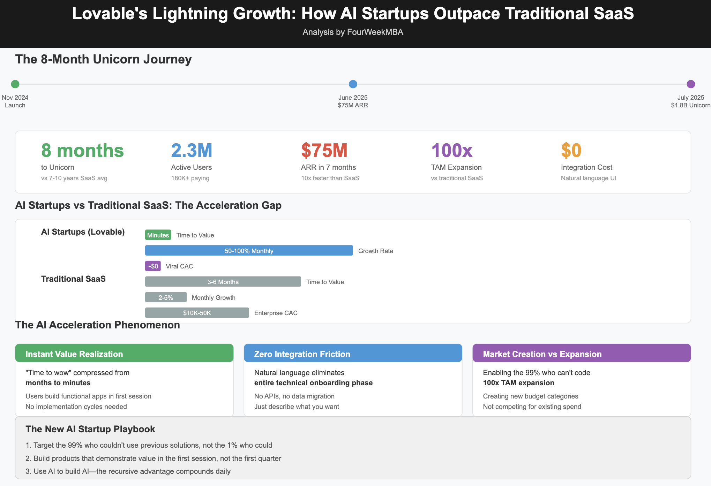Click the '8 months' to Unicorn statistic
This screenshot has height=486, width=711.
[x=82, y=151]
